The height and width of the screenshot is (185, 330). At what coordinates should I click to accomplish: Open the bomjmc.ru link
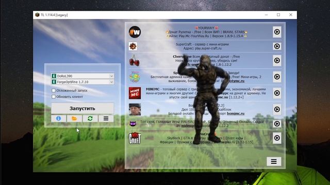236,114
